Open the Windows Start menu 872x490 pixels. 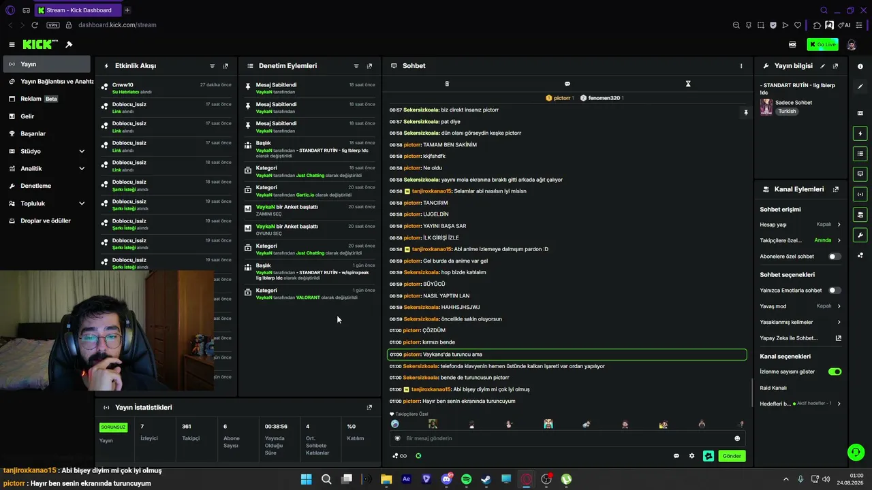click(307, 479)
